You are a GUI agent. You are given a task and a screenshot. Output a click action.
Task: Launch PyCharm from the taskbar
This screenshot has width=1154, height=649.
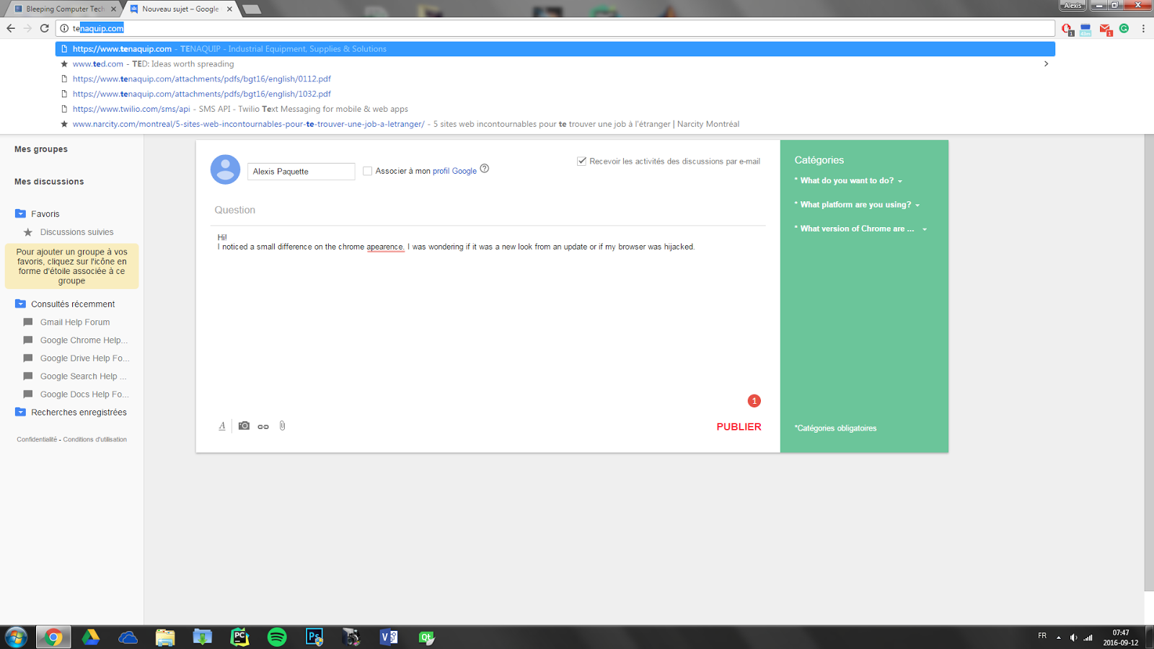(239, 637)
